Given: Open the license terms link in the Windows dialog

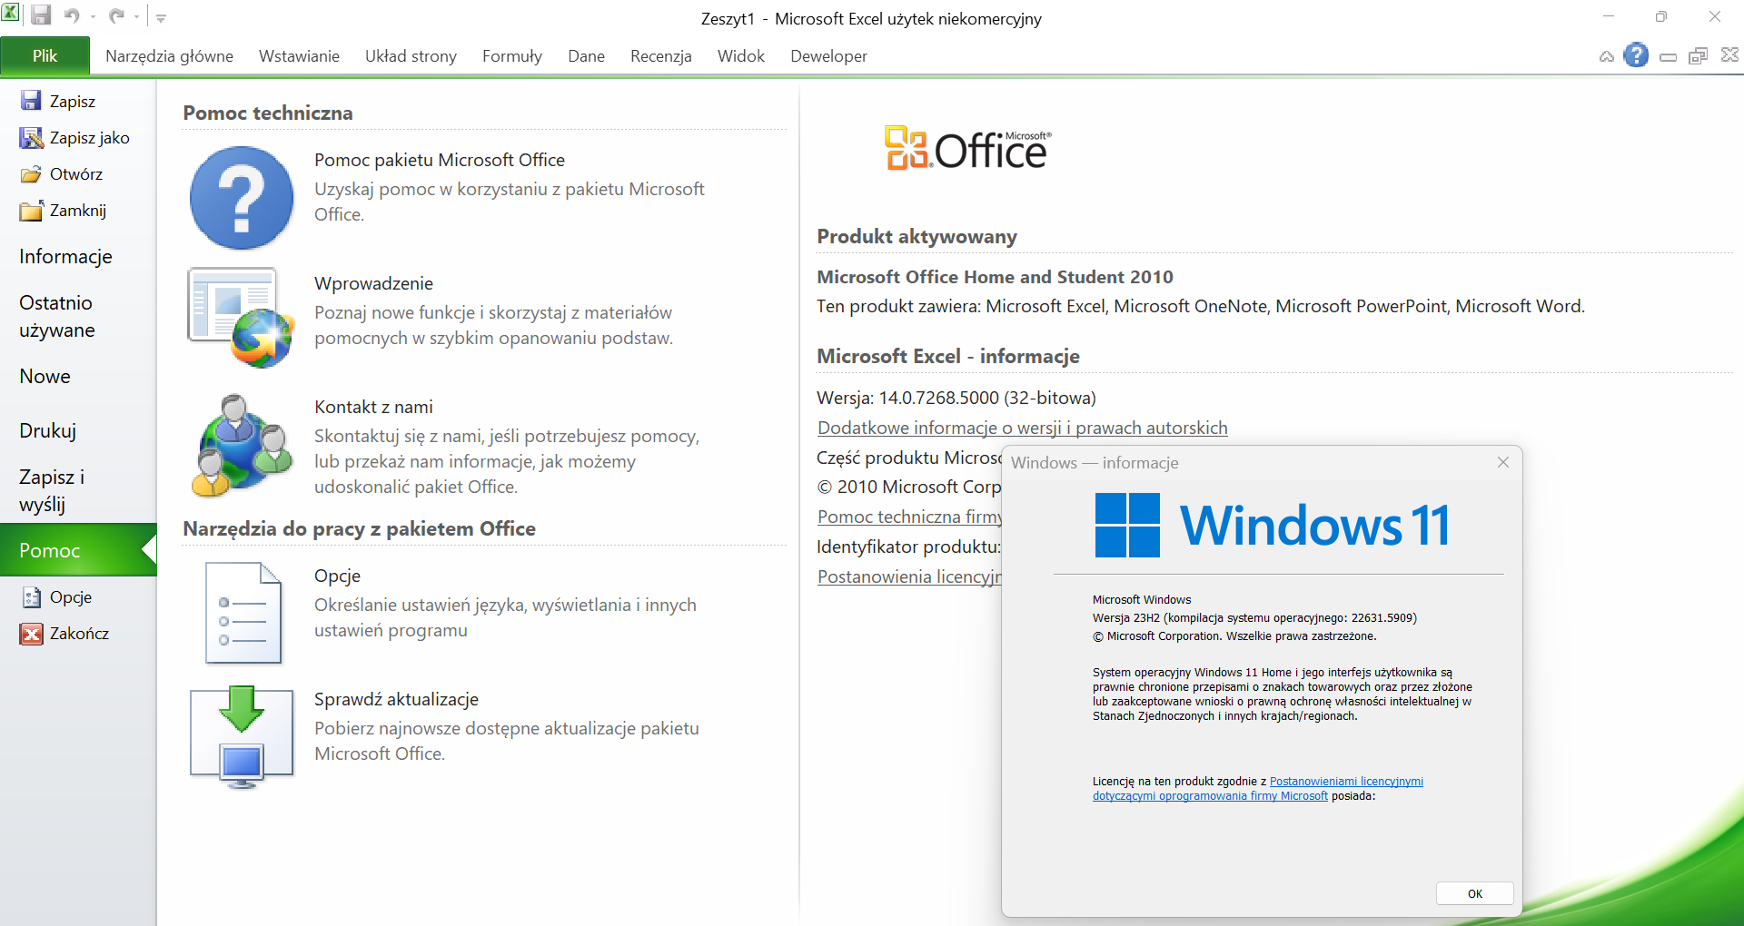Looking at the screenshot, I should (x=1257, y=788).
